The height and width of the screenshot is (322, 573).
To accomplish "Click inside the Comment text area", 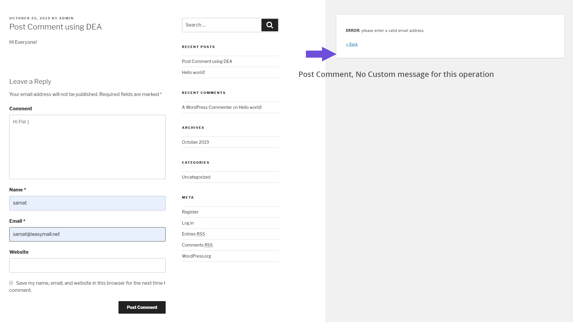I will coord(87,147).
